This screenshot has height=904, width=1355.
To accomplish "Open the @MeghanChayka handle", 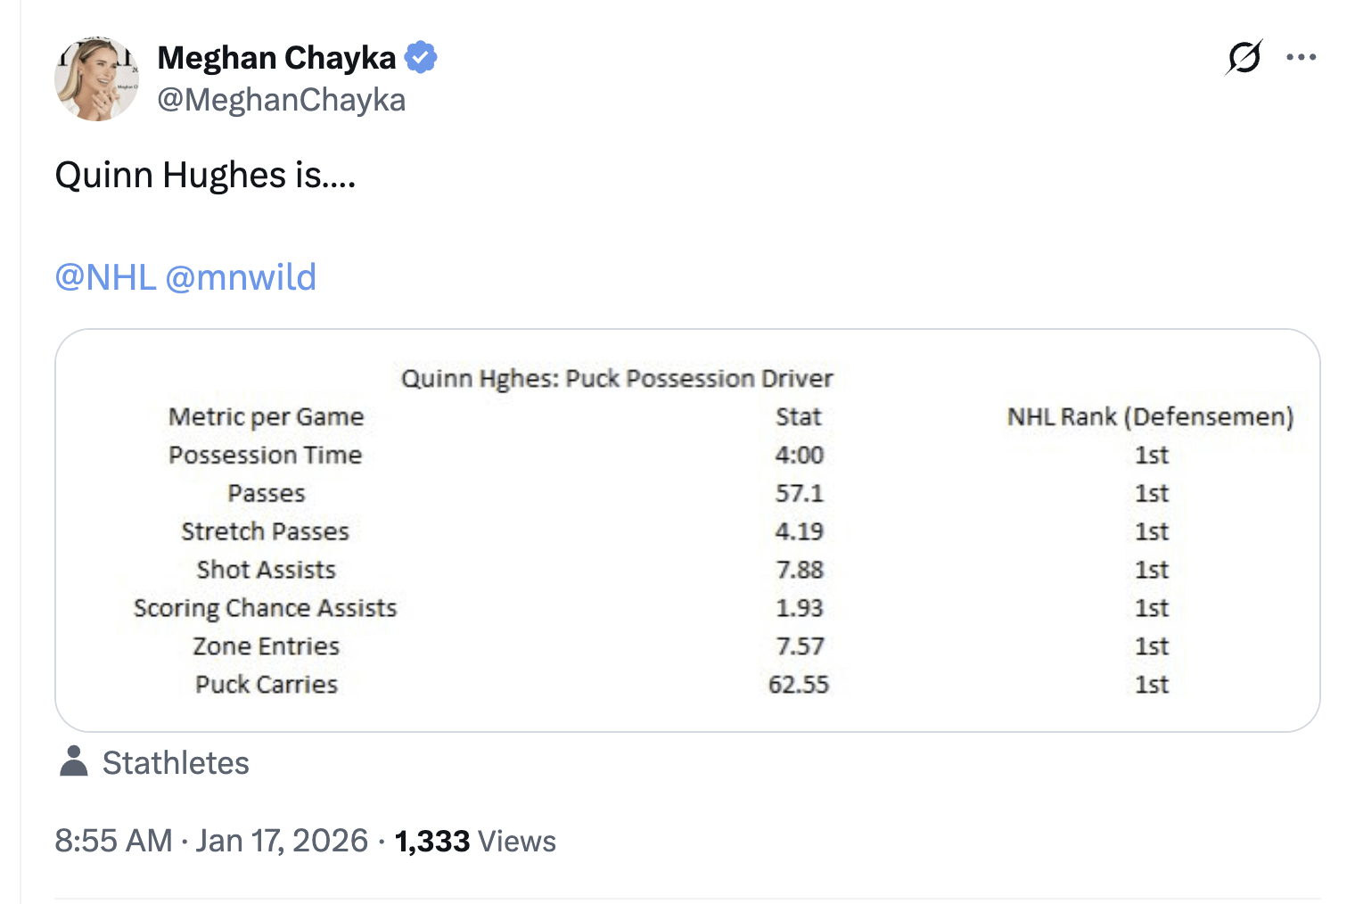I will click(282, 100).
